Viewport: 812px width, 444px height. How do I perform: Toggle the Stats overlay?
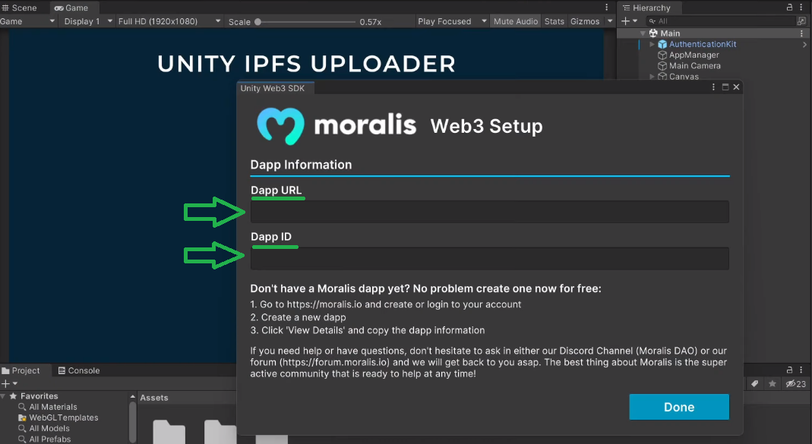[x=554, y=21]
